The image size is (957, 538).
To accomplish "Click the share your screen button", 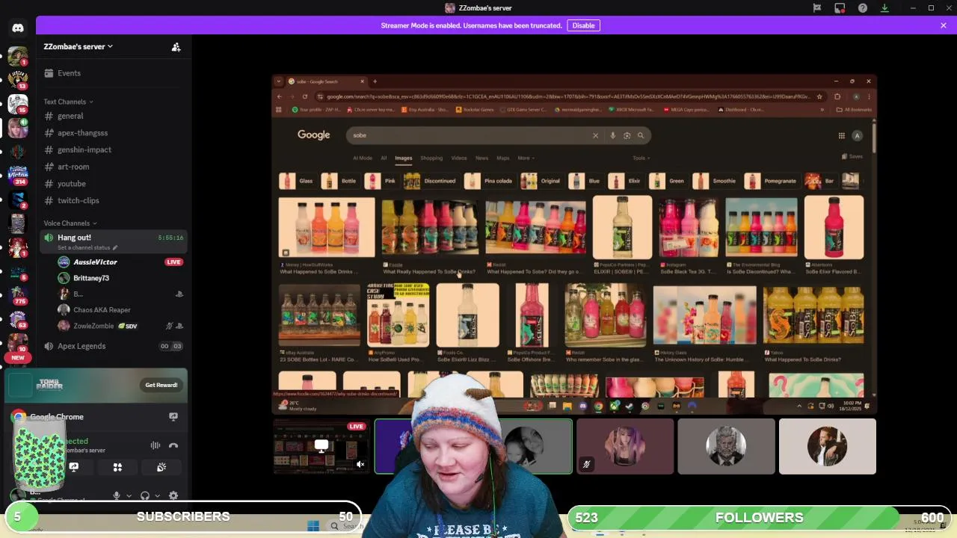I will [74, 467].
